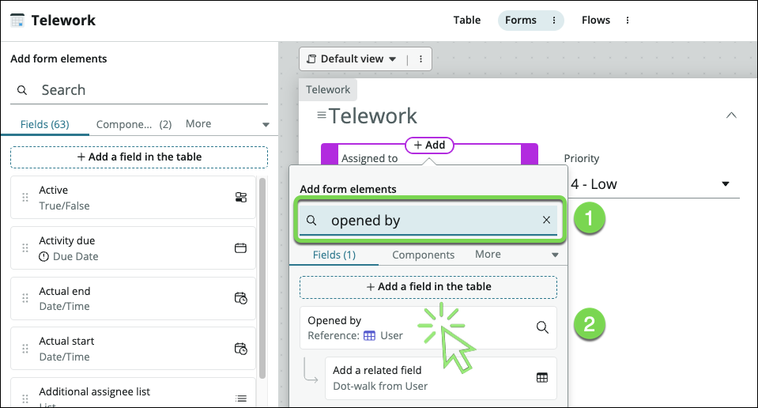This screenshot has width=758, height=408.
Task: Open Forms tab kebab menu
Action: click(553, 21)
